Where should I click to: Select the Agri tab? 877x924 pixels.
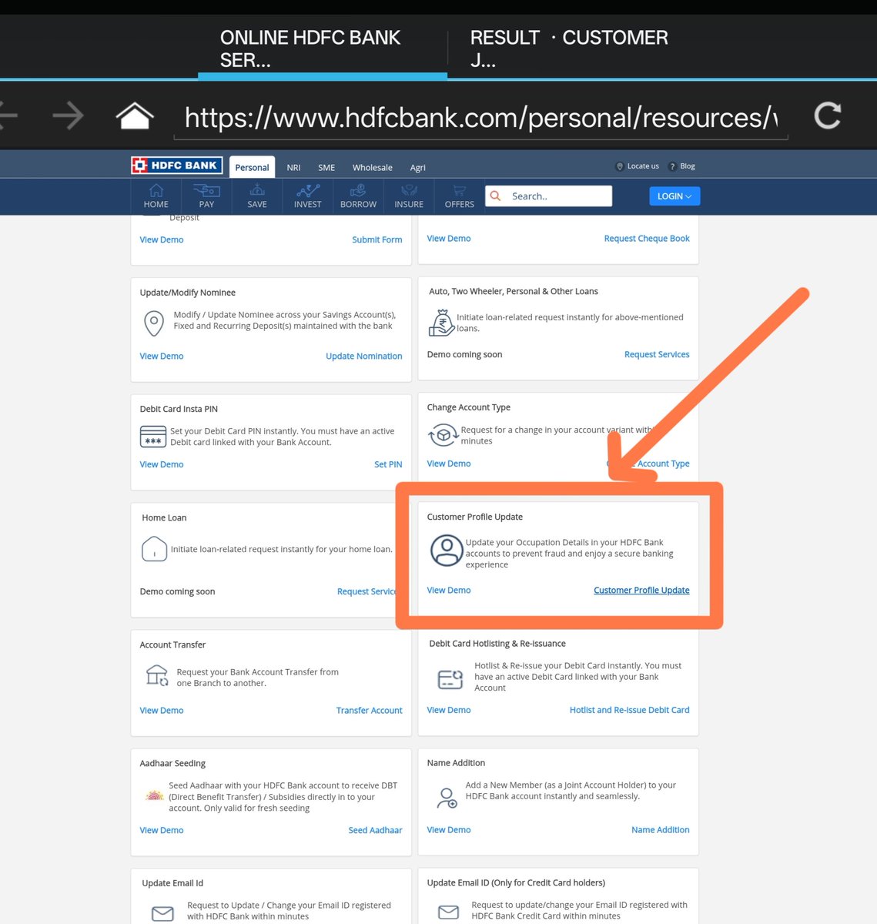418,167
